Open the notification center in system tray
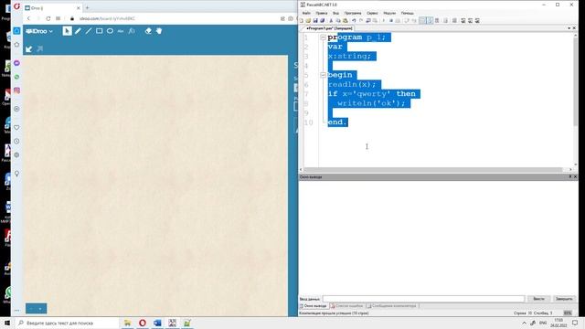This screenshot has height=329, width=585. pos(575,323)
